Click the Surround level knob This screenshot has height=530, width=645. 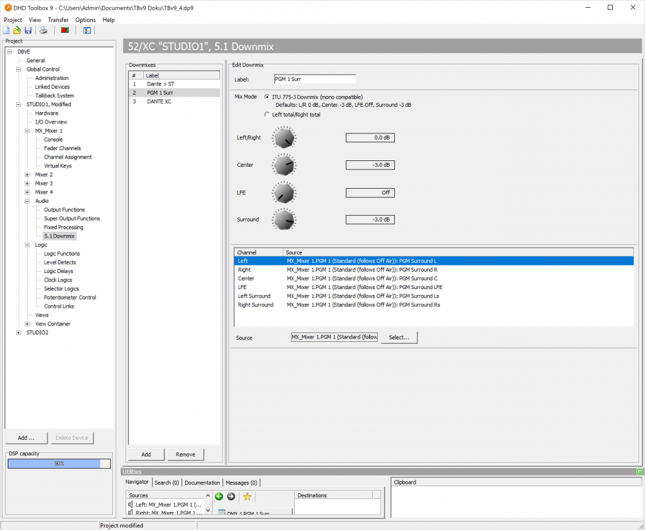pyautogui.click(x=284, y=220)
